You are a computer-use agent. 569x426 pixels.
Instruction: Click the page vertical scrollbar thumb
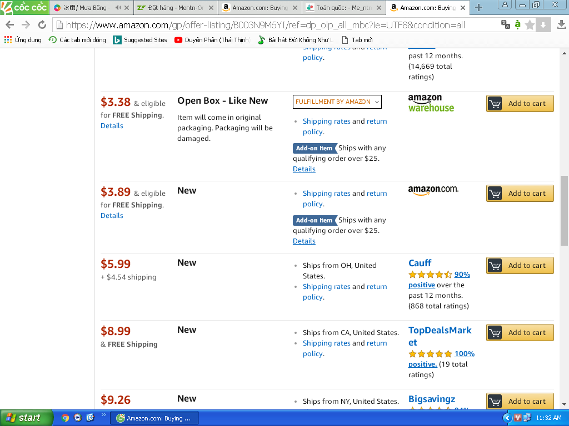pyautogui.click(x=564, y=210)
